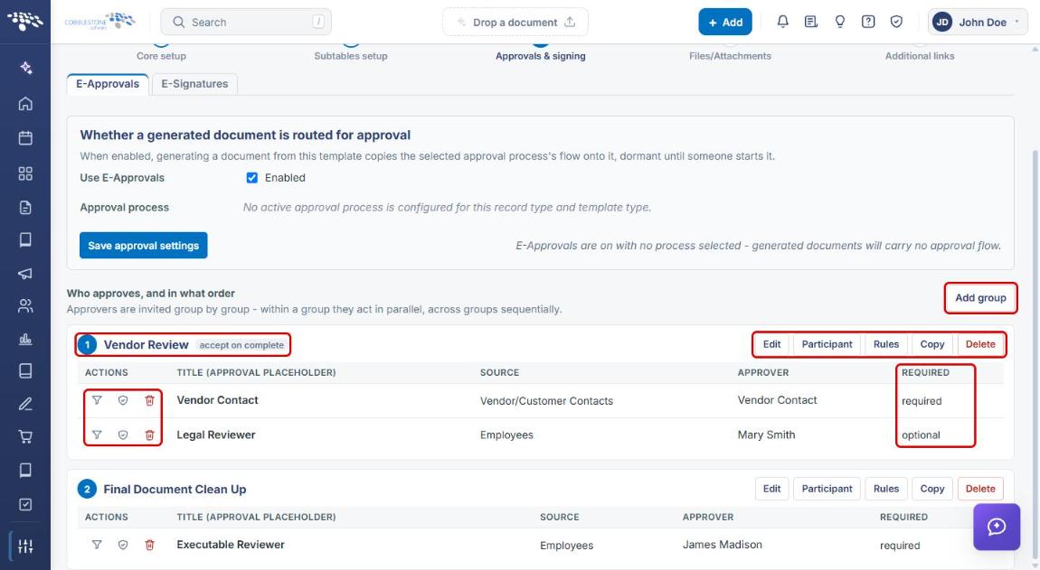Click the Mary Smith approver cell
Screen dimensions: 1040x570
pyautogui.click(x=766, y=435)
